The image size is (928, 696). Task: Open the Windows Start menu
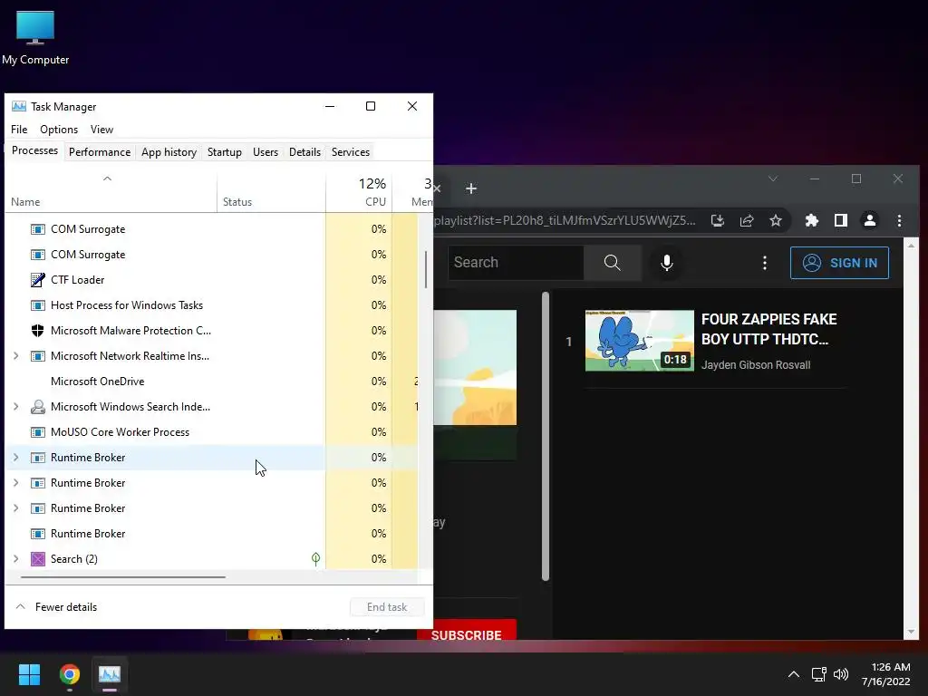click(x=29, y=674)
